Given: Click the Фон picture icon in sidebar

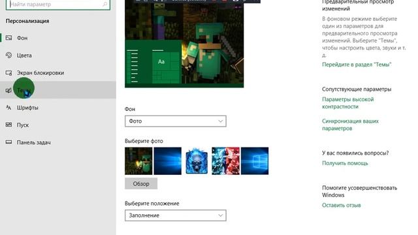Looking at the screenshot, I should [x=8, y=38].
